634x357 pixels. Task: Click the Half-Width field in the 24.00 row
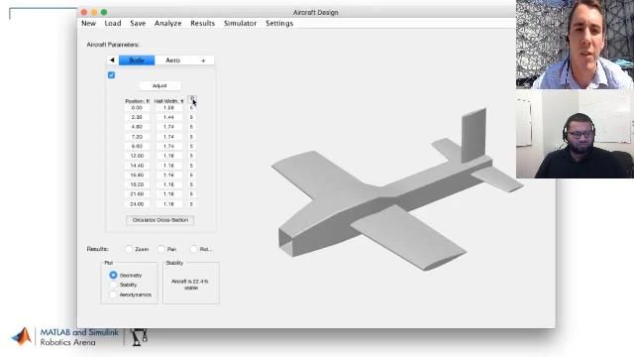click(168, 204)
